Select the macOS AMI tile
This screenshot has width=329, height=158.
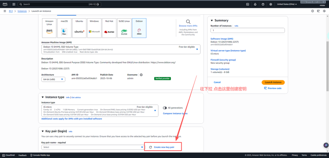pyautogui.click(x=64, y=28)
